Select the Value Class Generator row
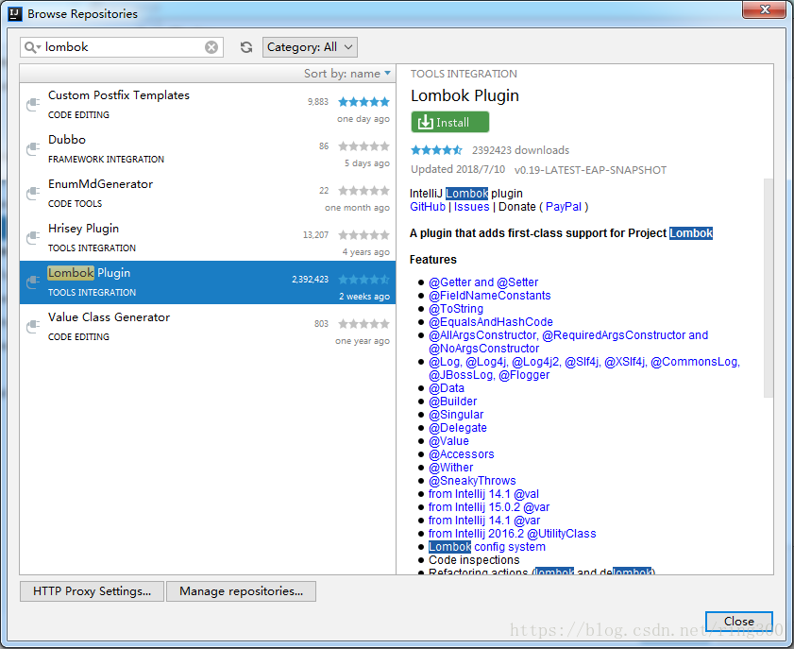Image resolution: width=794 pixels, height=649 pixels. [x=208, y=327]
